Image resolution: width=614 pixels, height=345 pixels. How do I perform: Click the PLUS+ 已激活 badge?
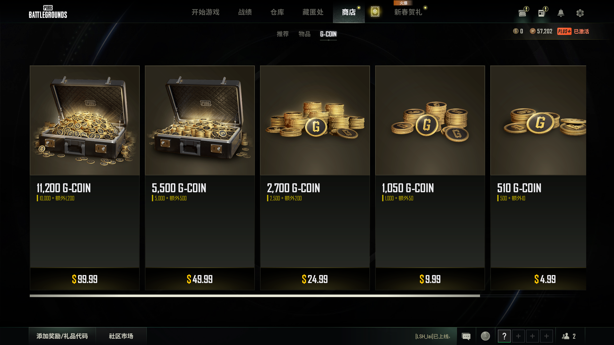tap(573, 31)
